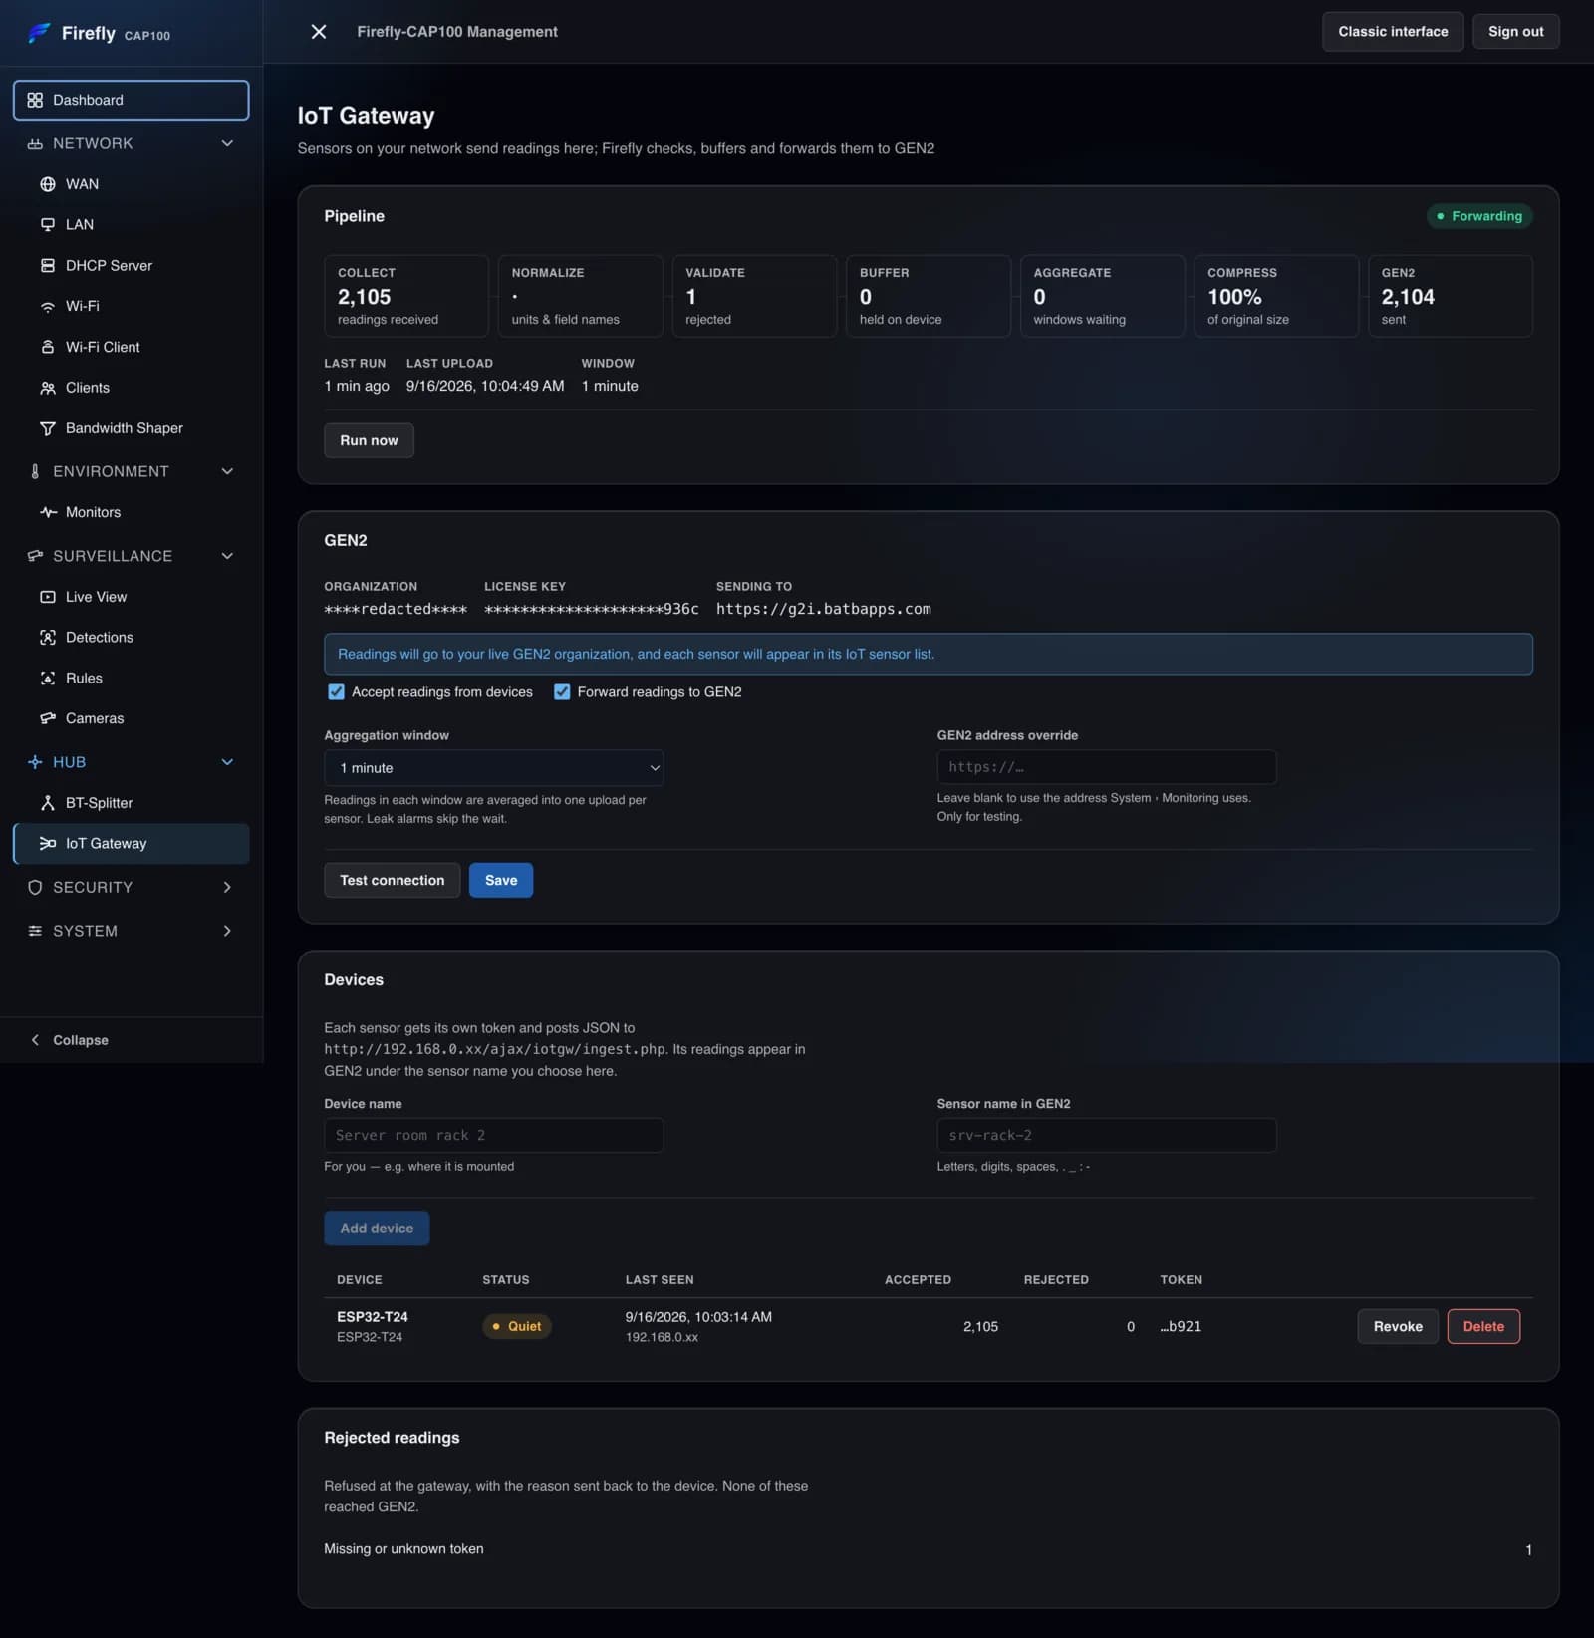Click the GEN2 address override field
Viewport: 1594px width, 1638px height.
coord(1106,767)
